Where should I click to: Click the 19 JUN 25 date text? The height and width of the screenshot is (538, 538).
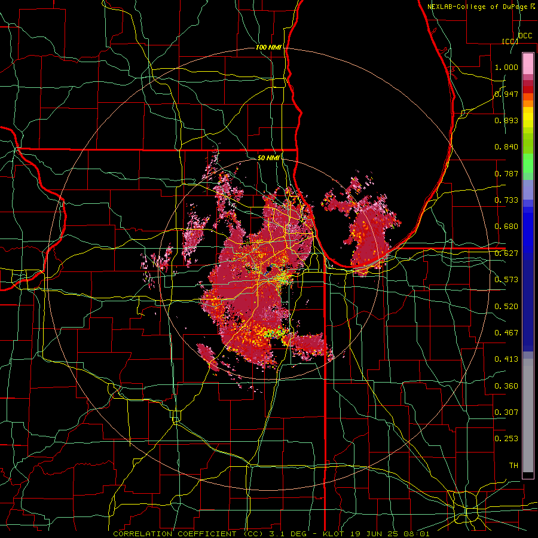point(374,534)
